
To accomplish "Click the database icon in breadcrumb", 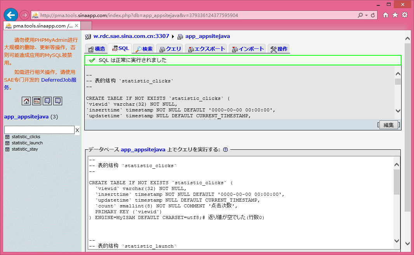I will (180, 37).
